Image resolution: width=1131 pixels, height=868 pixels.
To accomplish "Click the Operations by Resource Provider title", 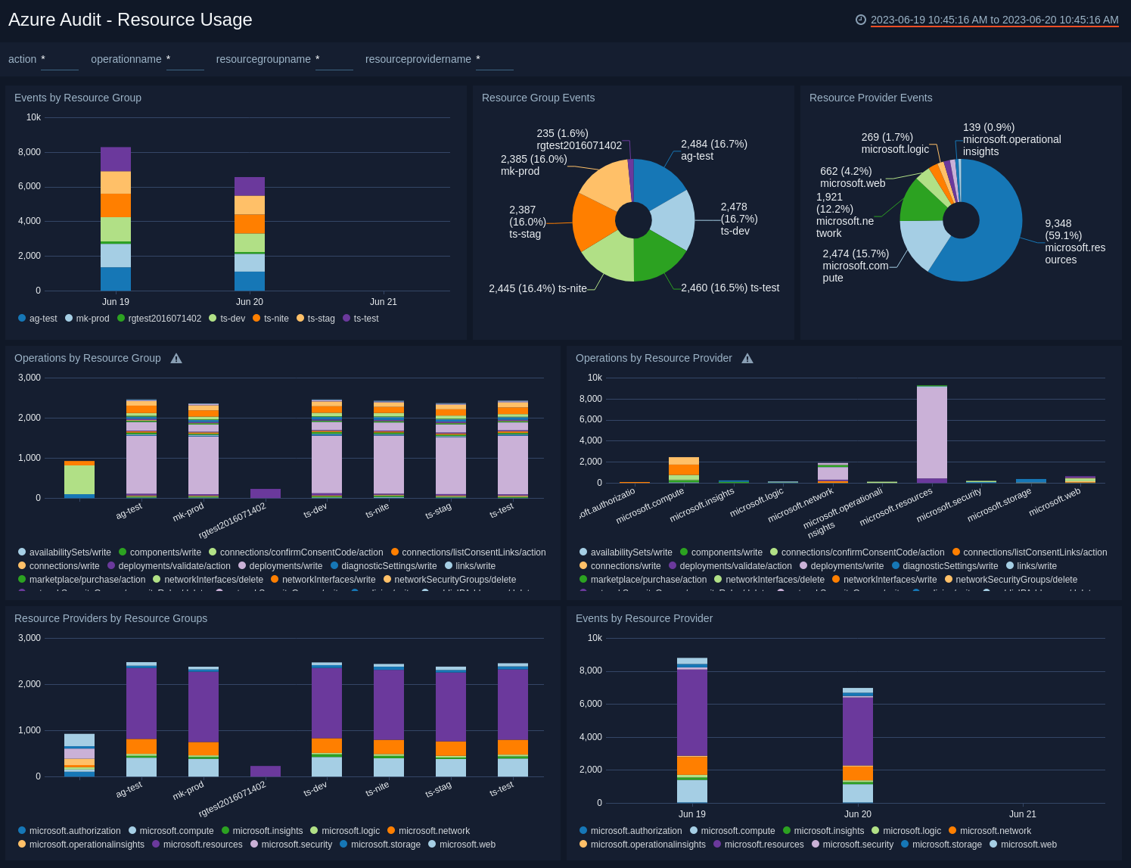I will point(654,359).
